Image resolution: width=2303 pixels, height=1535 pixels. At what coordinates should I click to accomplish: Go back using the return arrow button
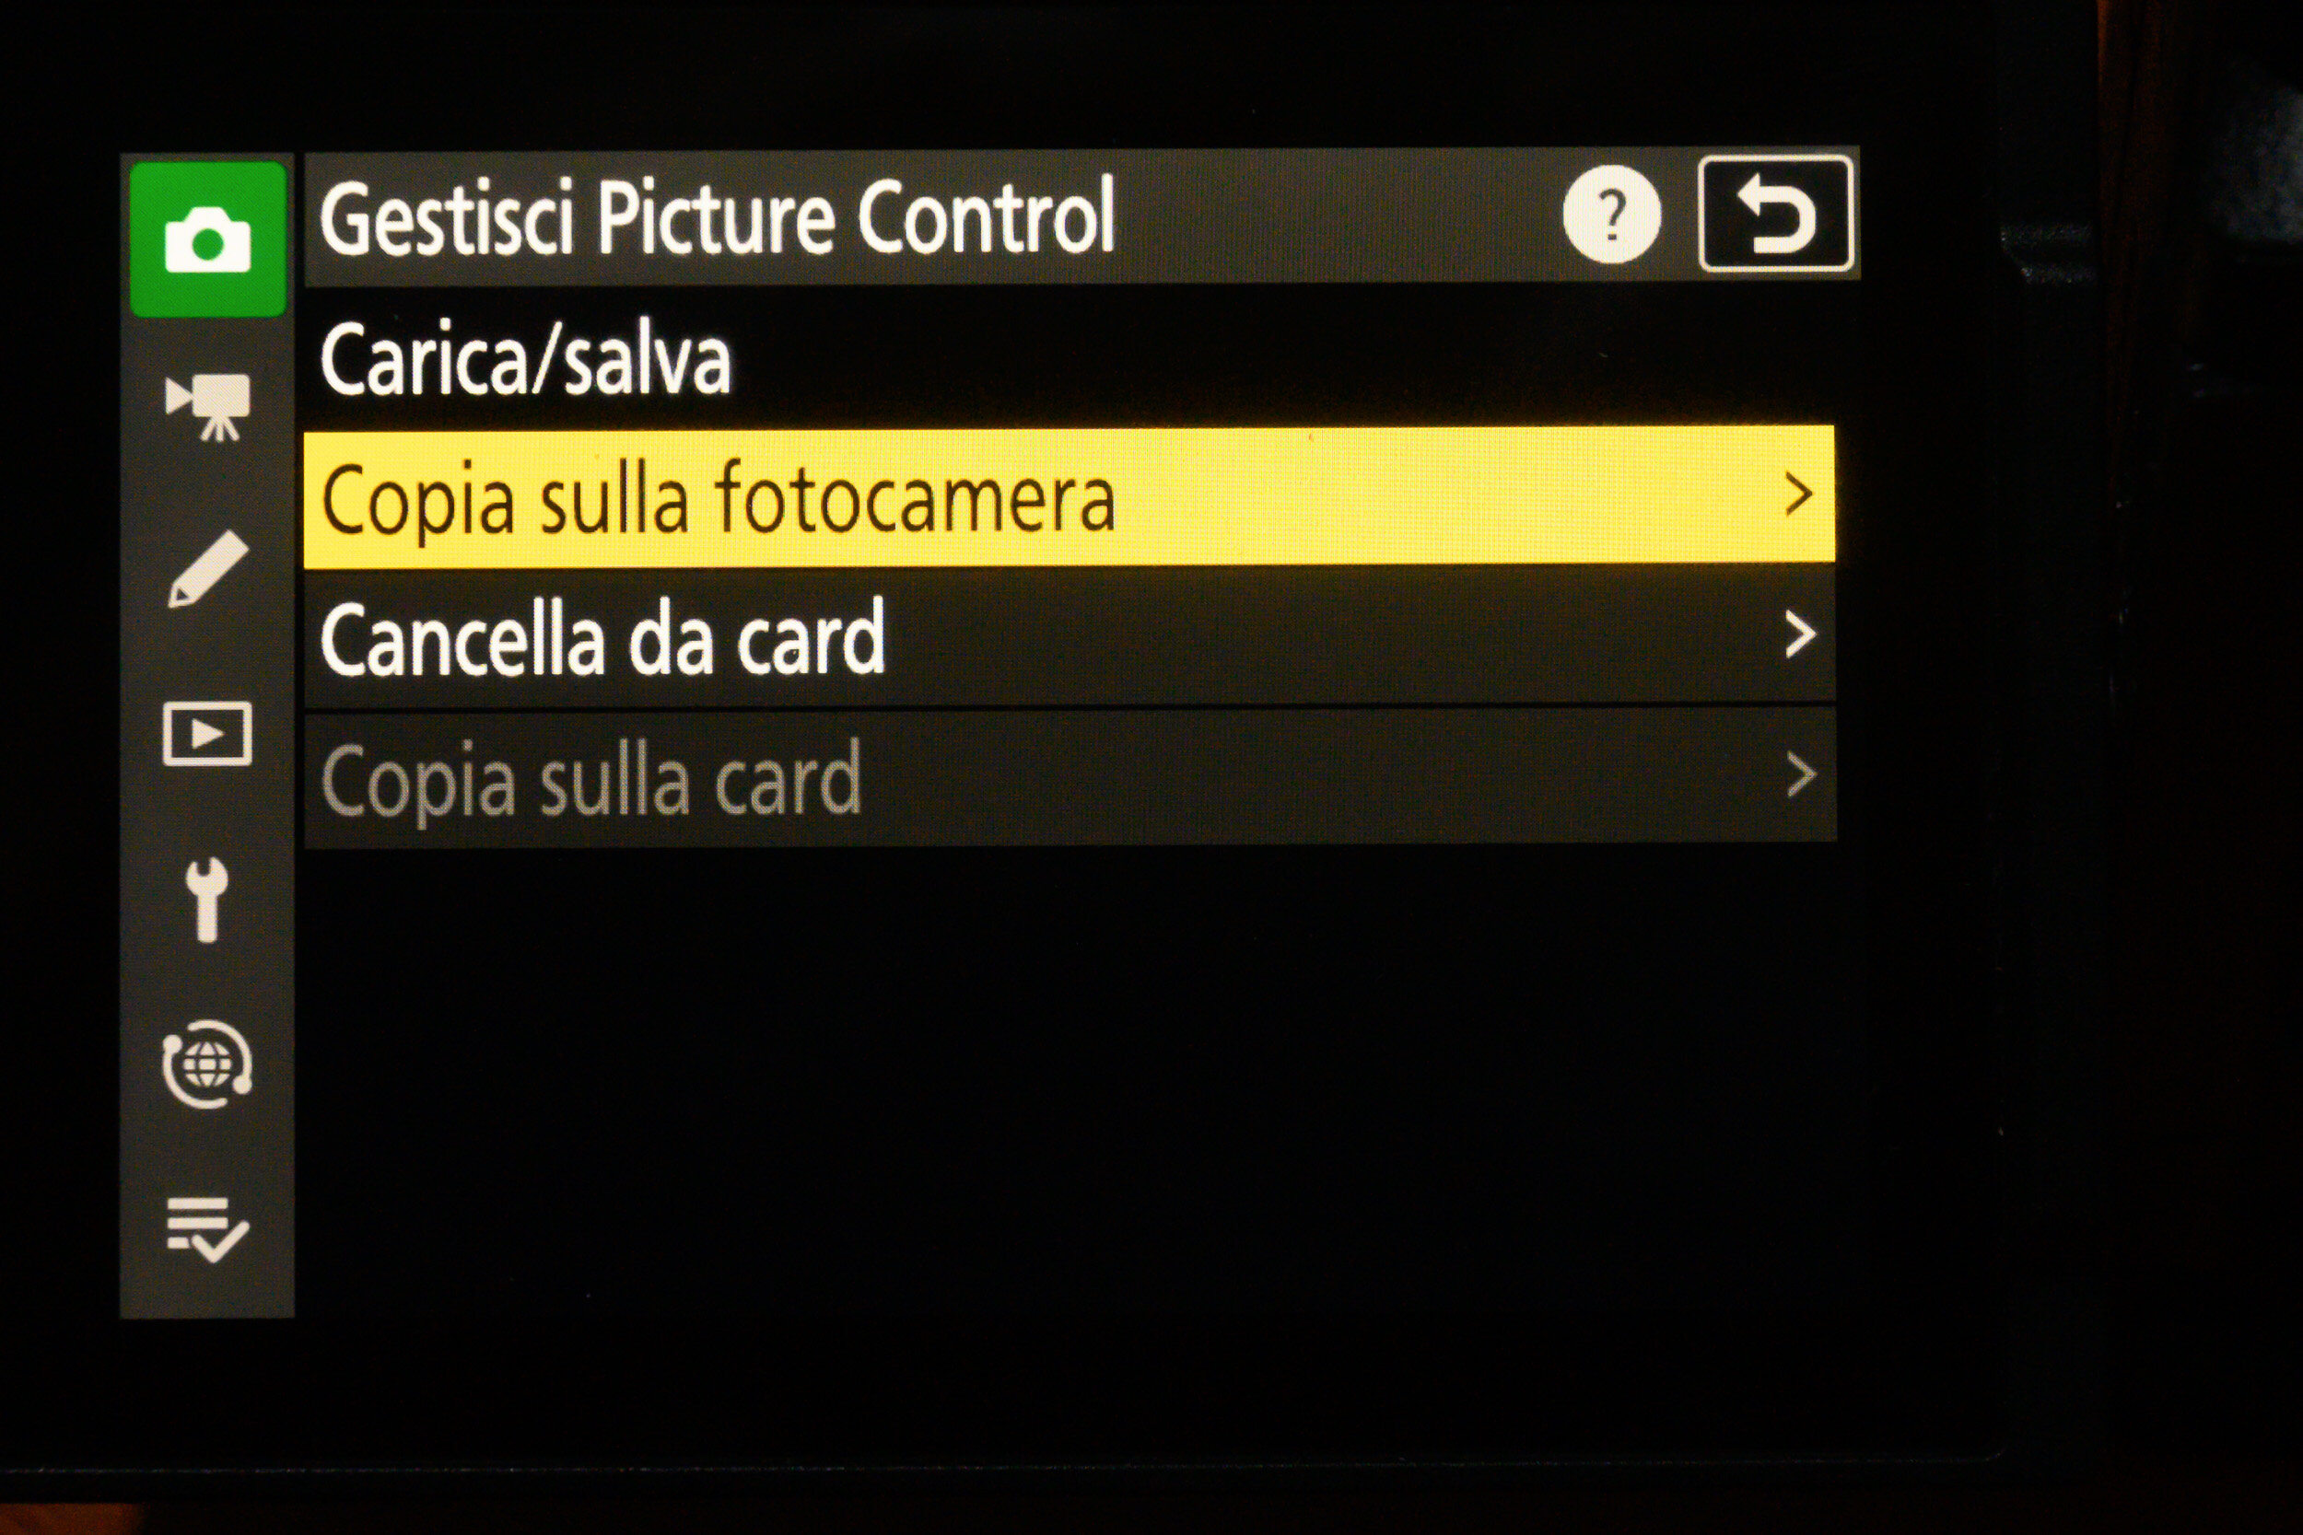point(1776,213)
